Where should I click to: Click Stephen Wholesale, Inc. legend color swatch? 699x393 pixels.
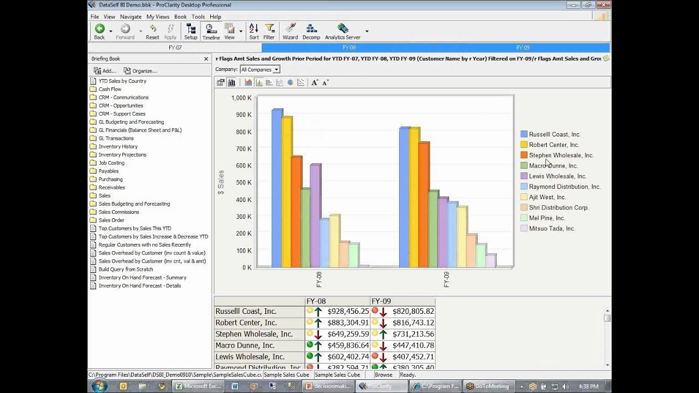pyautogui.click(x=524, y=155)
